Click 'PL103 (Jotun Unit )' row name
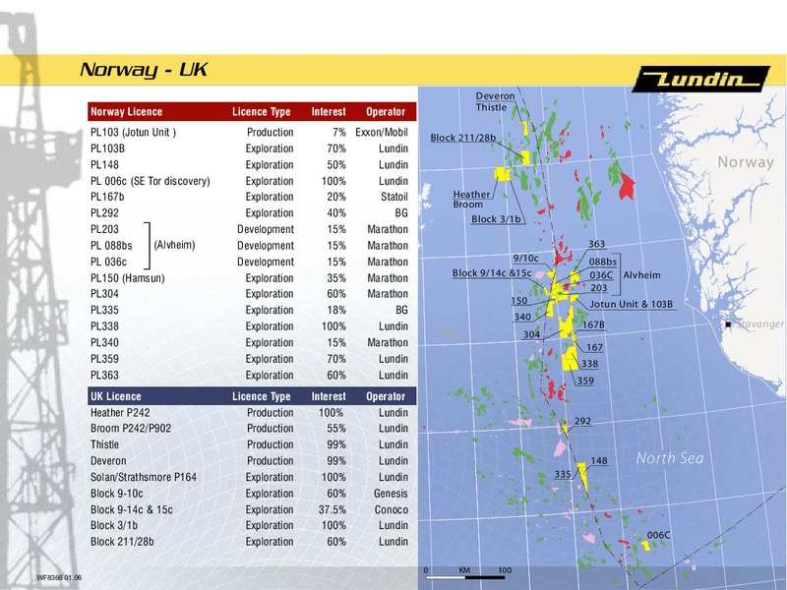 tap(133, 133)
